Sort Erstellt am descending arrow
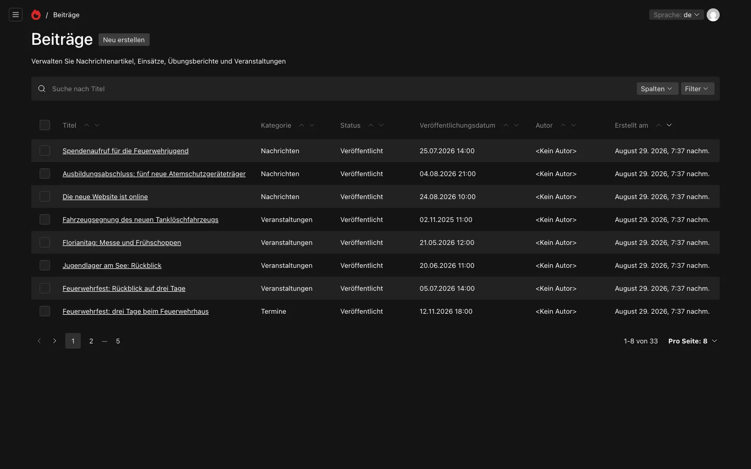This screenshot has height=469, width=751. point(669,125)
